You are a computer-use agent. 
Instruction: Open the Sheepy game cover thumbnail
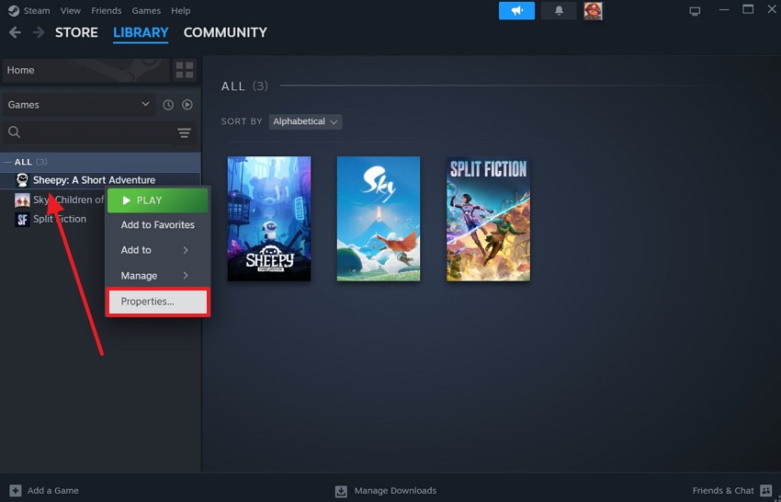[x=269, y=219]
